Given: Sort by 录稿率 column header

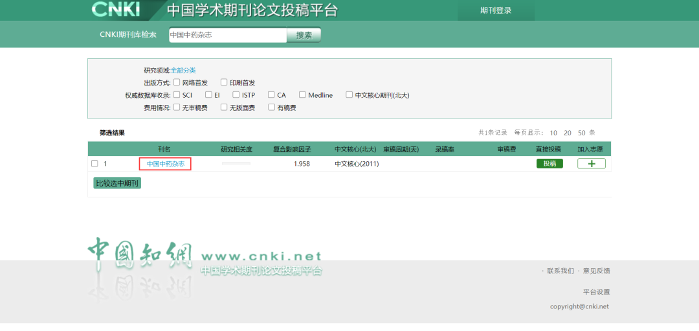Looking at the screenshot, I should pyautogui.click(x=445, y=150).
